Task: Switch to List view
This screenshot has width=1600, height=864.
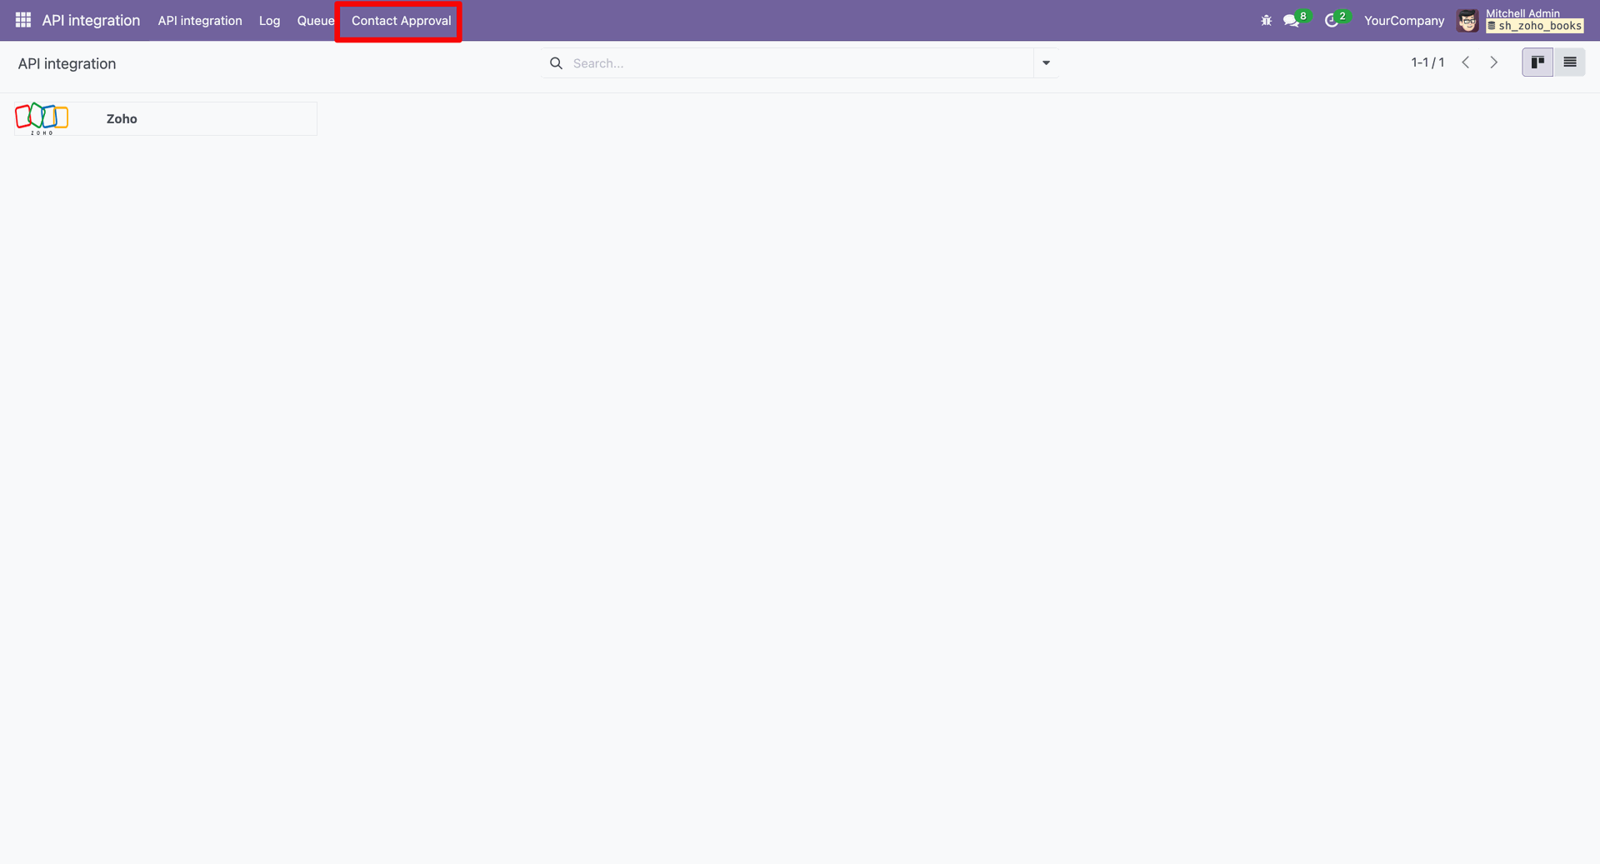Action: [1570, 62]
